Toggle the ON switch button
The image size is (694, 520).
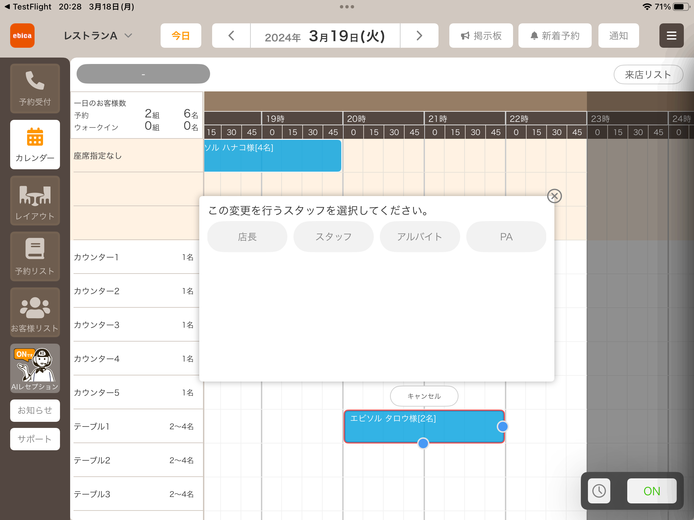652,491
